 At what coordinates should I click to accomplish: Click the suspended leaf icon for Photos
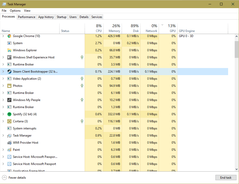(x=82, y=86)
